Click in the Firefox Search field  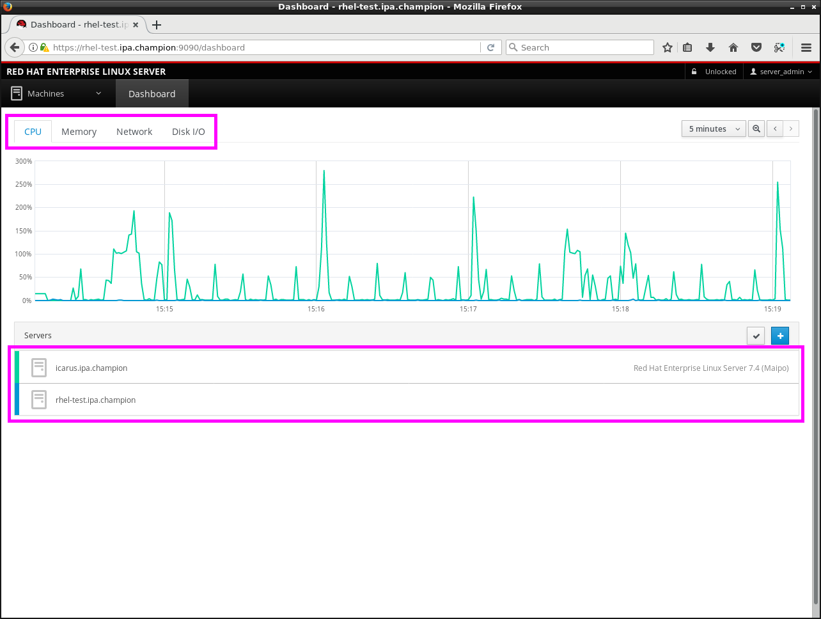(x=580, y=47)
